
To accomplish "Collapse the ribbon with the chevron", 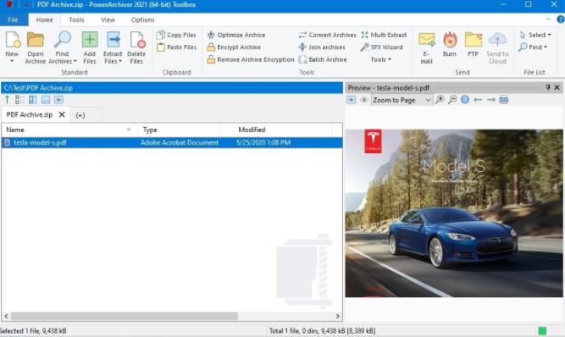I will click(x=548, y=19).
